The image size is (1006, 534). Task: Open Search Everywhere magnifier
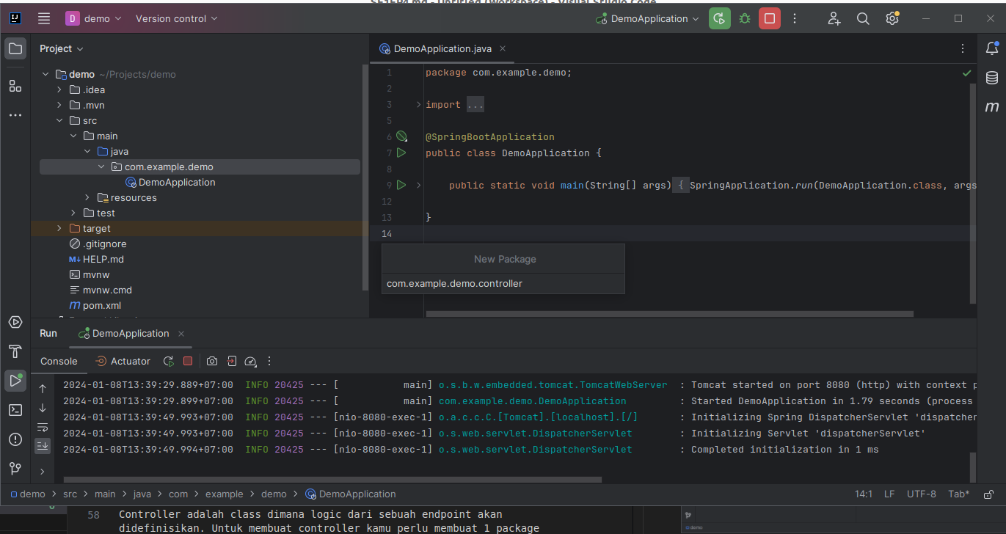(864, 18)
